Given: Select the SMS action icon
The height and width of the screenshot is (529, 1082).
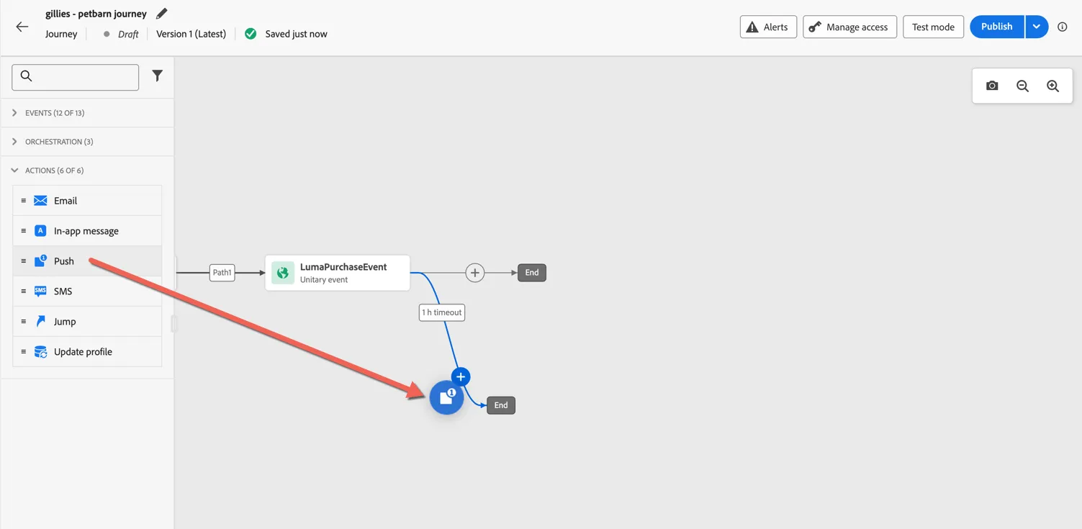Looking at the screenshot, I should (40, 291).
